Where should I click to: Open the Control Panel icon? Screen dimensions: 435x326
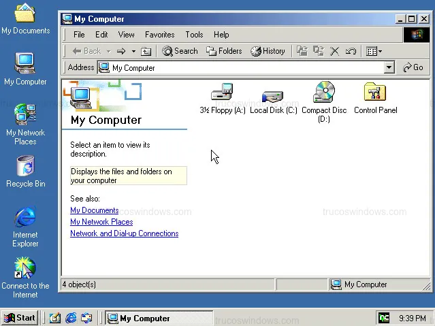[375, 95]
